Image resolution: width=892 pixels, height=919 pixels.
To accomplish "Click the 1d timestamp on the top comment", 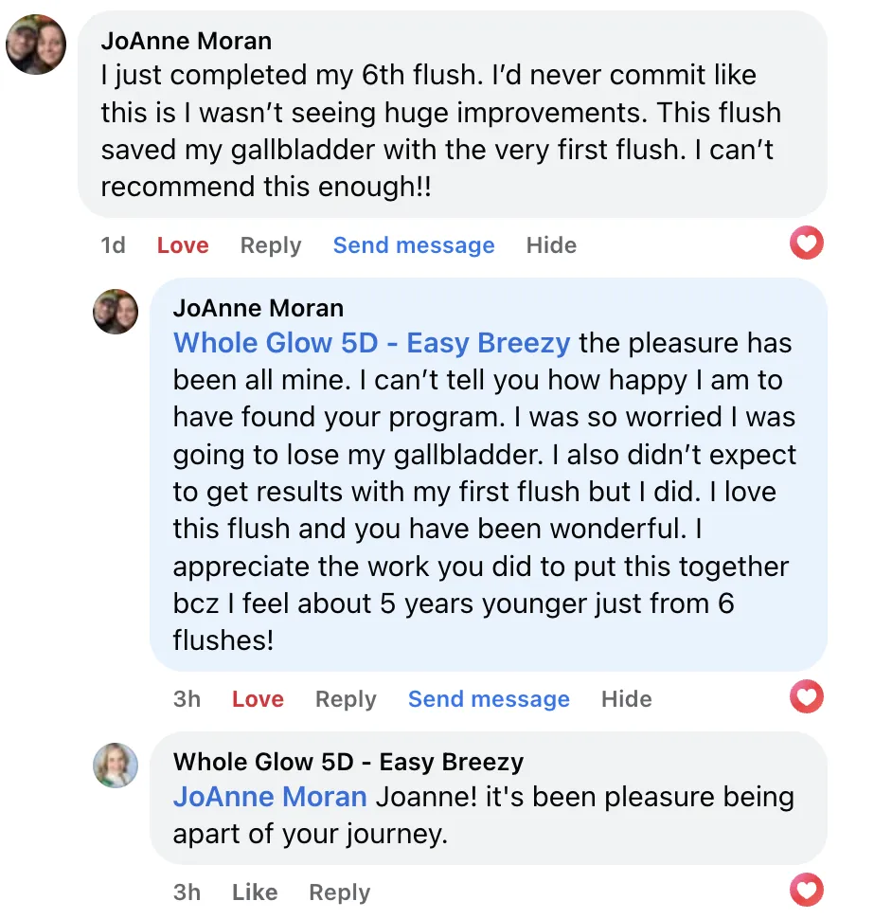I will 113,245.
